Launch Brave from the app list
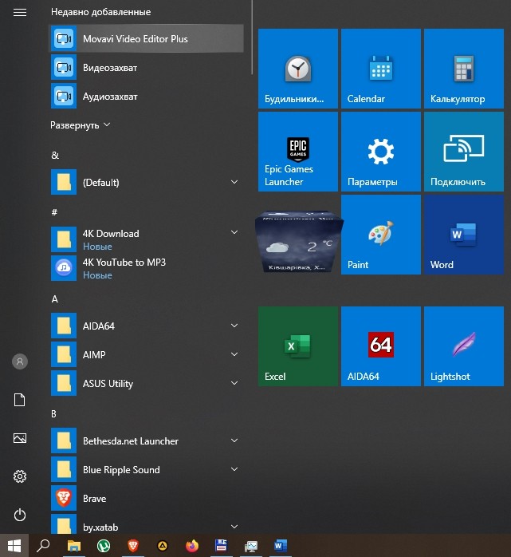The height and width of the screenshot is (557, 511). pos(146,498)
